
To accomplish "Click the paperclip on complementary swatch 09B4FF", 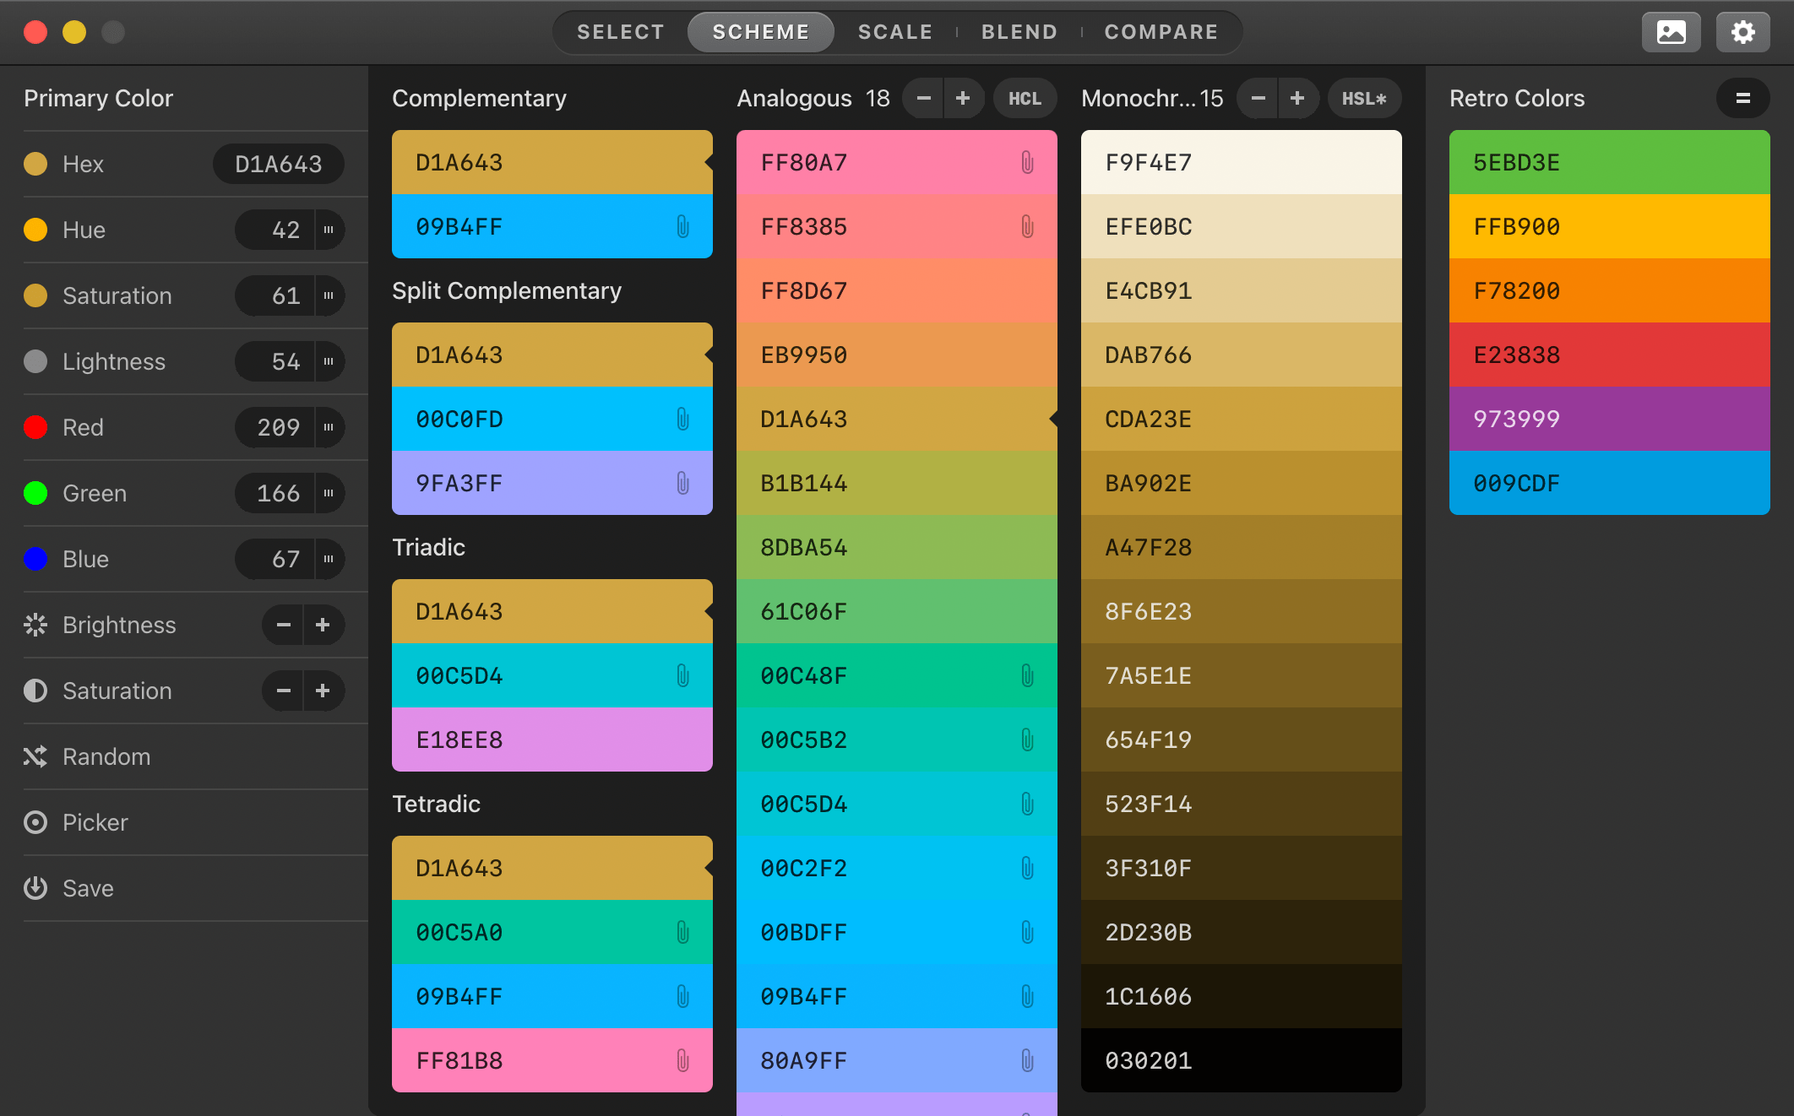I will coord(682,226).
